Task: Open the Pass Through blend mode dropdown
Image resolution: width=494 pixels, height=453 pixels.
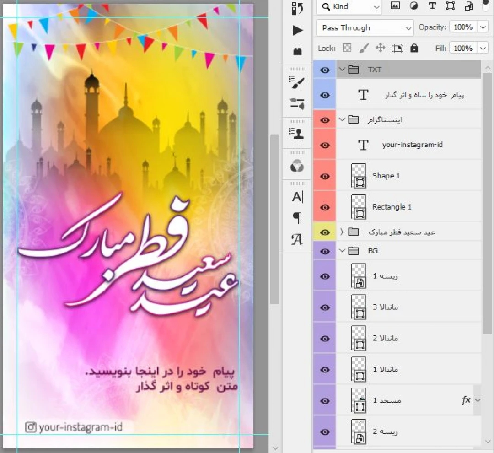Action: (x=365, y=27)
